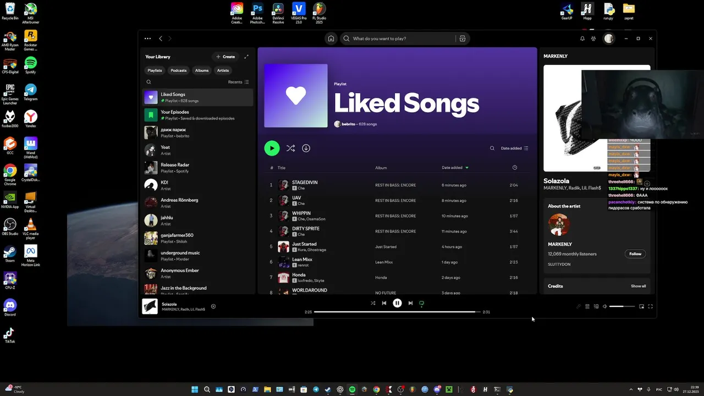
Task: Launch Telegram from the desktop
Action: 31,92
